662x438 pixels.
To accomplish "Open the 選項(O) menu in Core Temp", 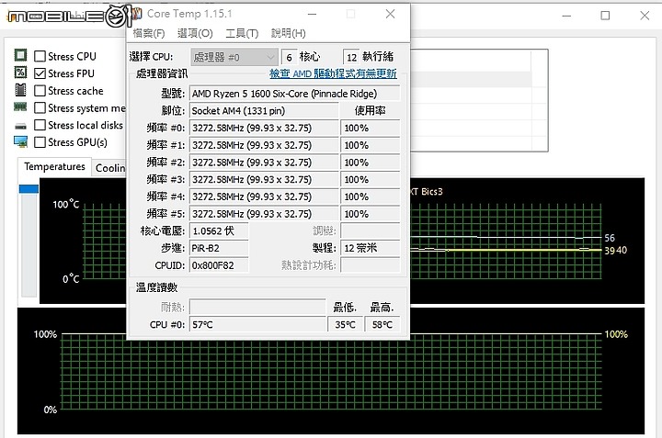I will pyautogui.click(x=195, y=33).
